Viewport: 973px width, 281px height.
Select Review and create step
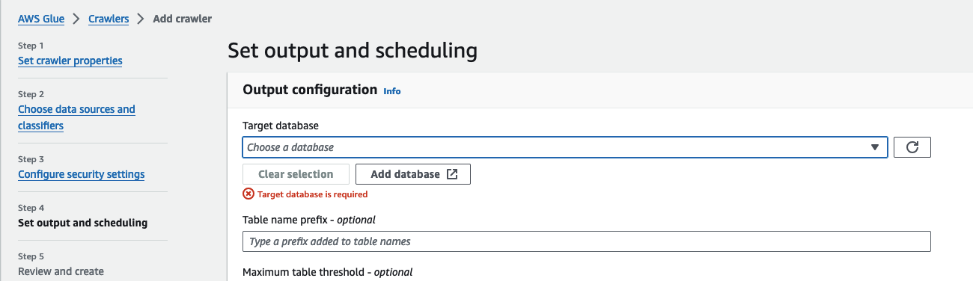[61, 271]
